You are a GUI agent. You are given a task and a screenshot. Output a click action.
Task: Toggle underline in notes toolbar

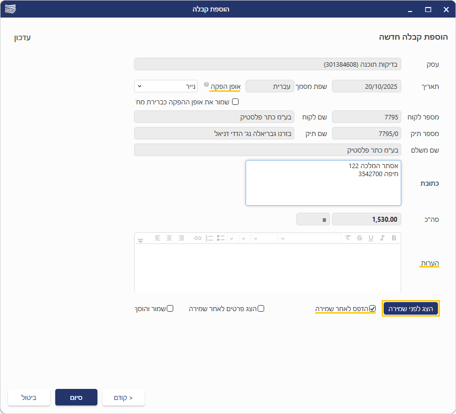tap(371, 238)
